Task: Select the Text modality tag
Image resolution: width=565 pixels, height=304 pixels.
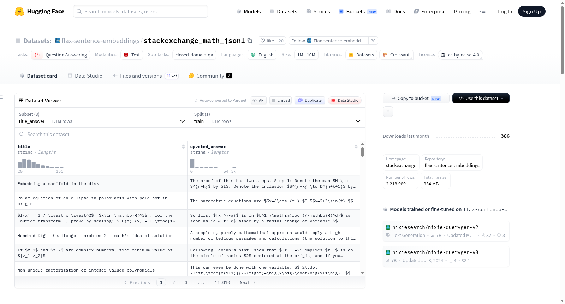Action: pos(132,55)
